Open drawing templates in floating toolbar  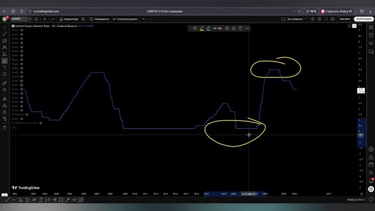[195, 28]
